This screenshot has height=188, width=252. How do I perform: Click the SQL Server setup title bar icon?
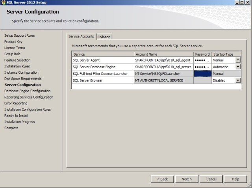pyautogui.click(x=3, y=2)
